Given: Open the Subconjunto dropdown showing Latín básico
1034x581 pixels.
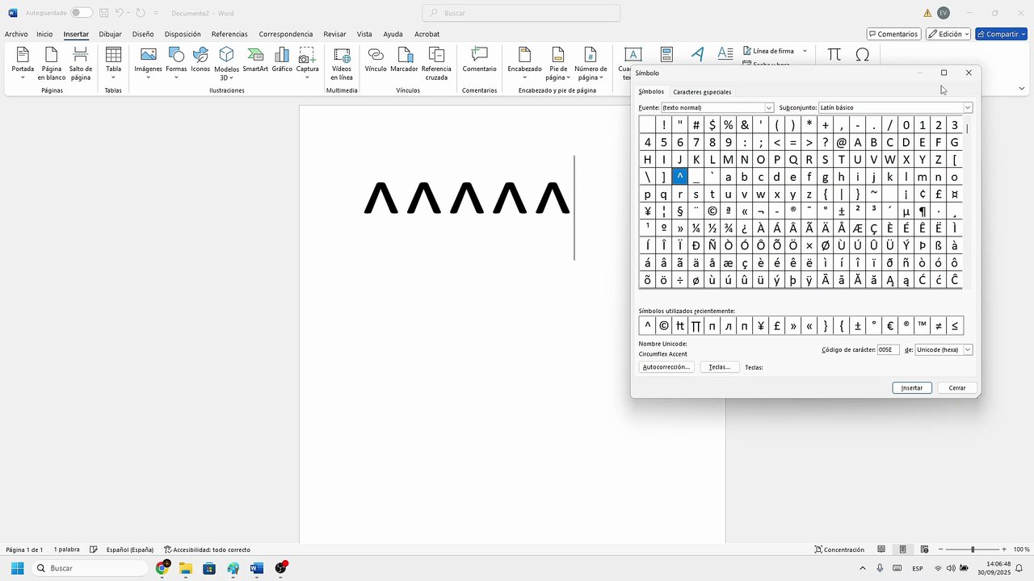Looking at the screenshot, I should click(x=895, y=107).
